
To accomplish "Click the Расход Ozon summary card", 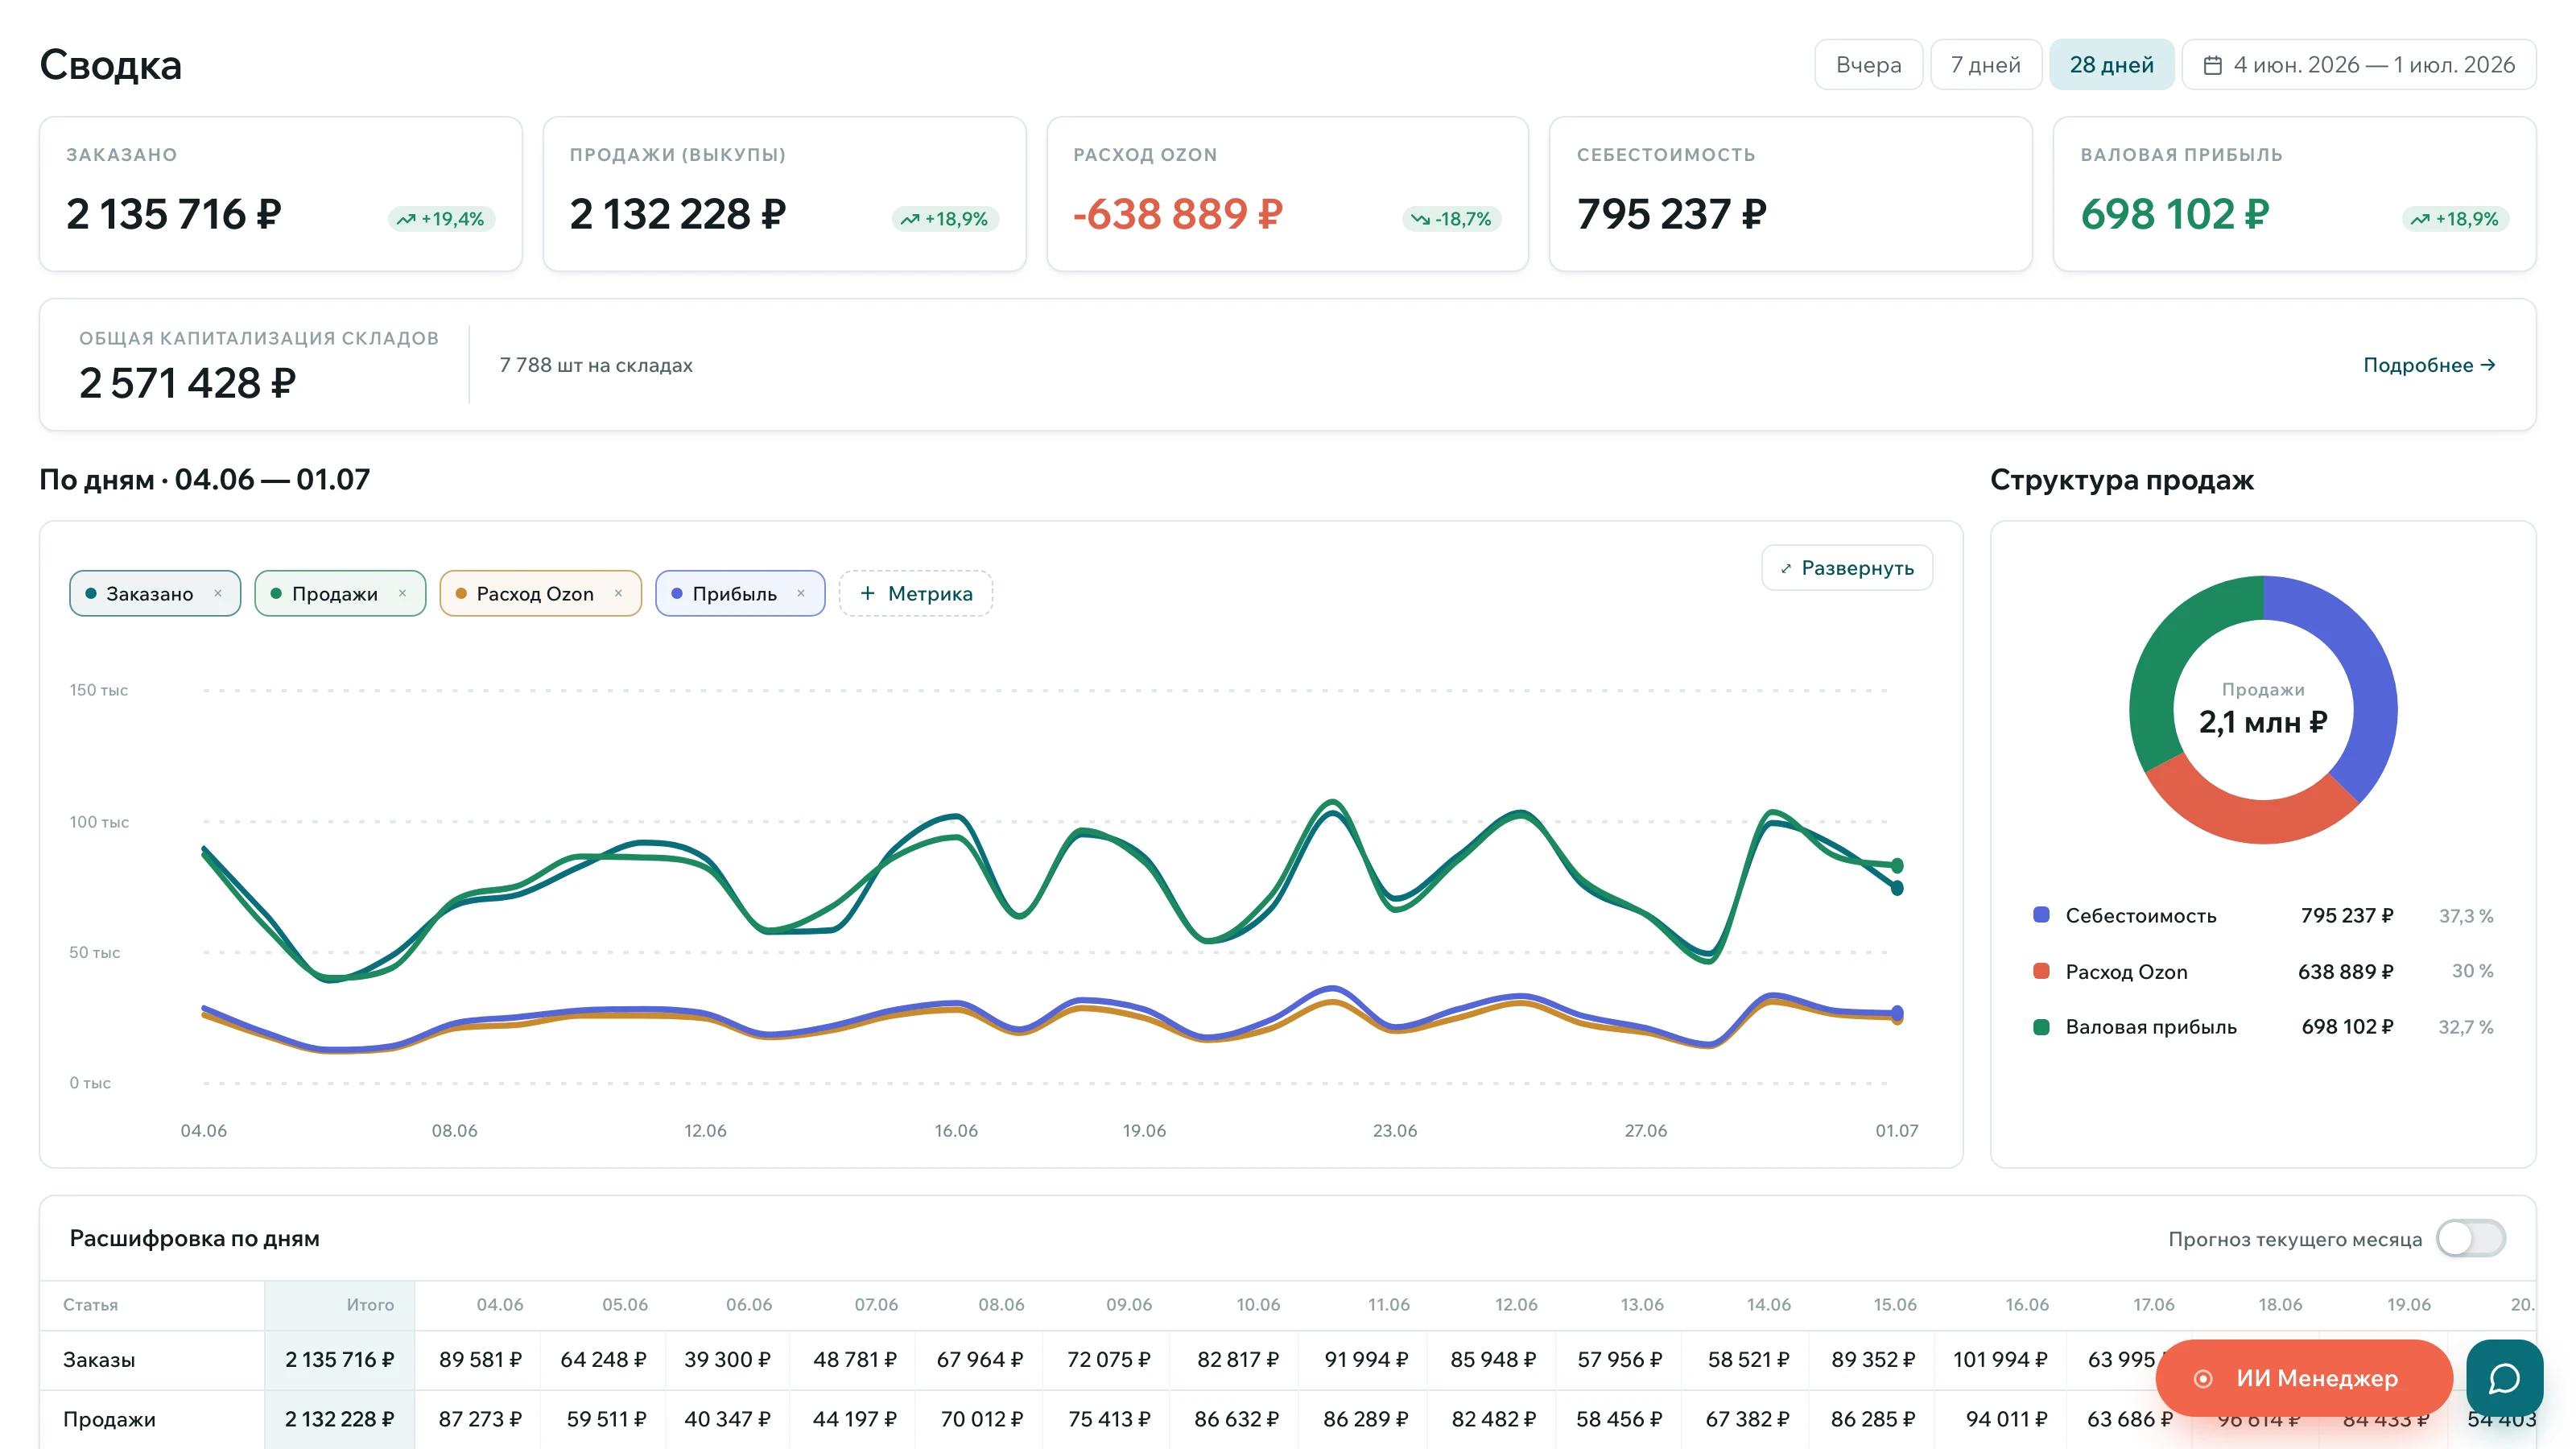I will [x=1288, y=194].
